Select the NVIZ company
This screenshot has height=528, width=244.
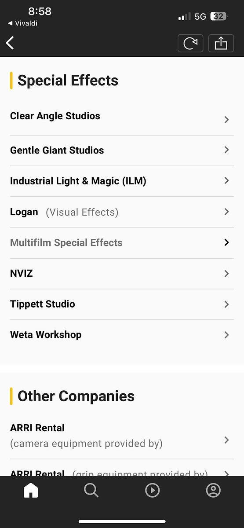[x=122, y=274]
